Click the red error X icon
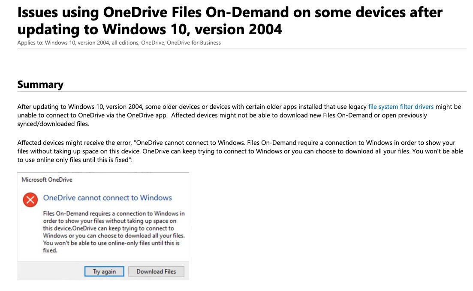 tap(30, 199)
